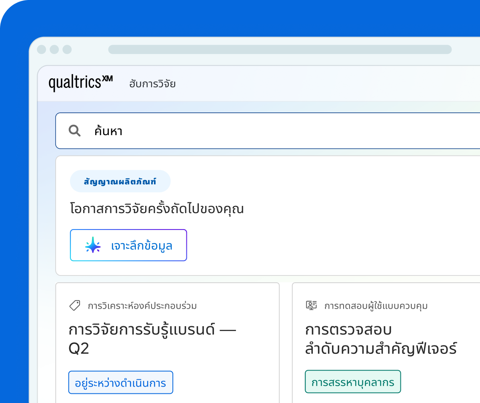480x403 pixels.
Task: Select the การวิเคราะห์องค์ประกอบร่วม category label
Action: point(142,306)
